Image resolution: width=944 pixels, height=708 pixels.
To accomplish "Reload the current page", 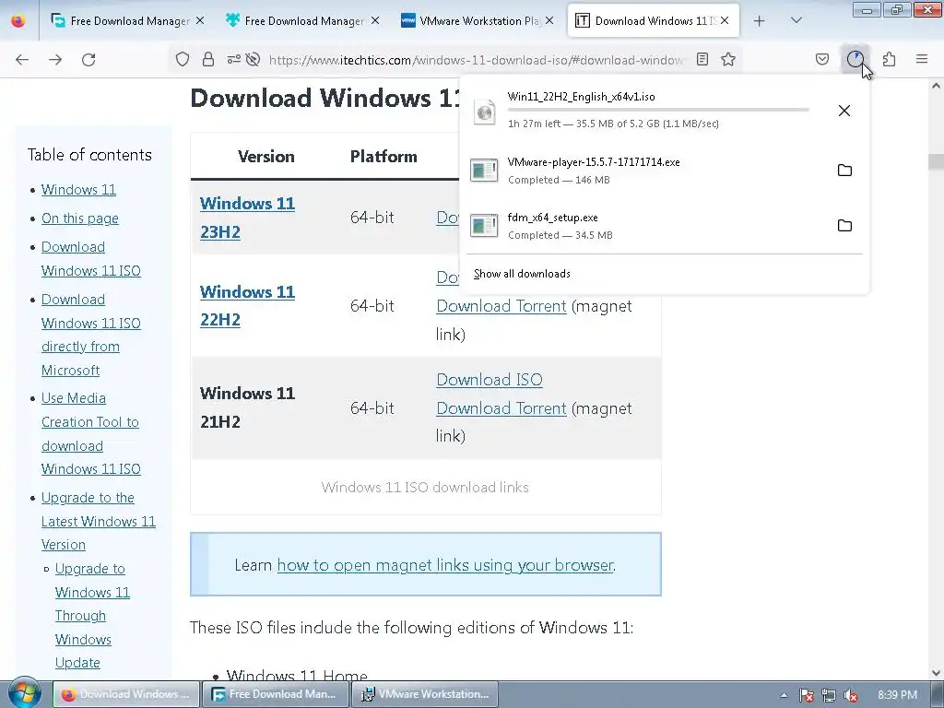I will point(88,60).
